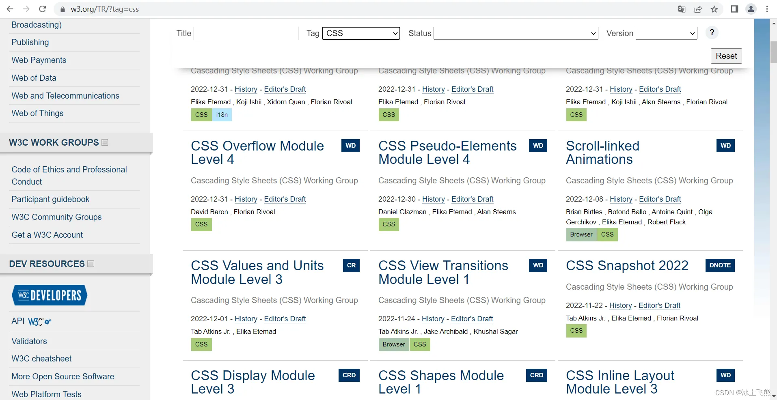Click Browser tag under CSS View Transitions
This screenshot has height=400, width=777.
tap(394, 344)
